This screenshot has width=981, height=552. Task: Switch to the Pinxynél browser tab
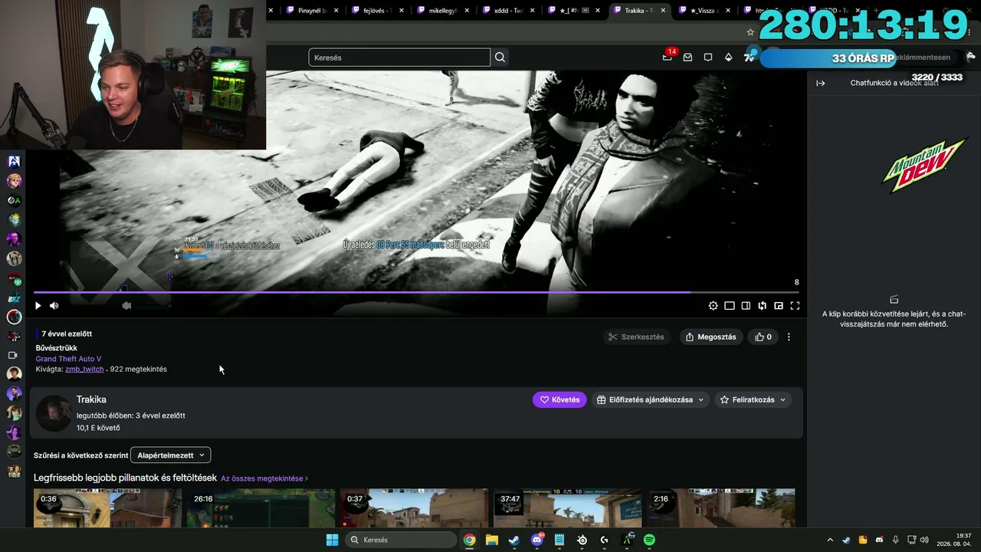click(312, 10)
